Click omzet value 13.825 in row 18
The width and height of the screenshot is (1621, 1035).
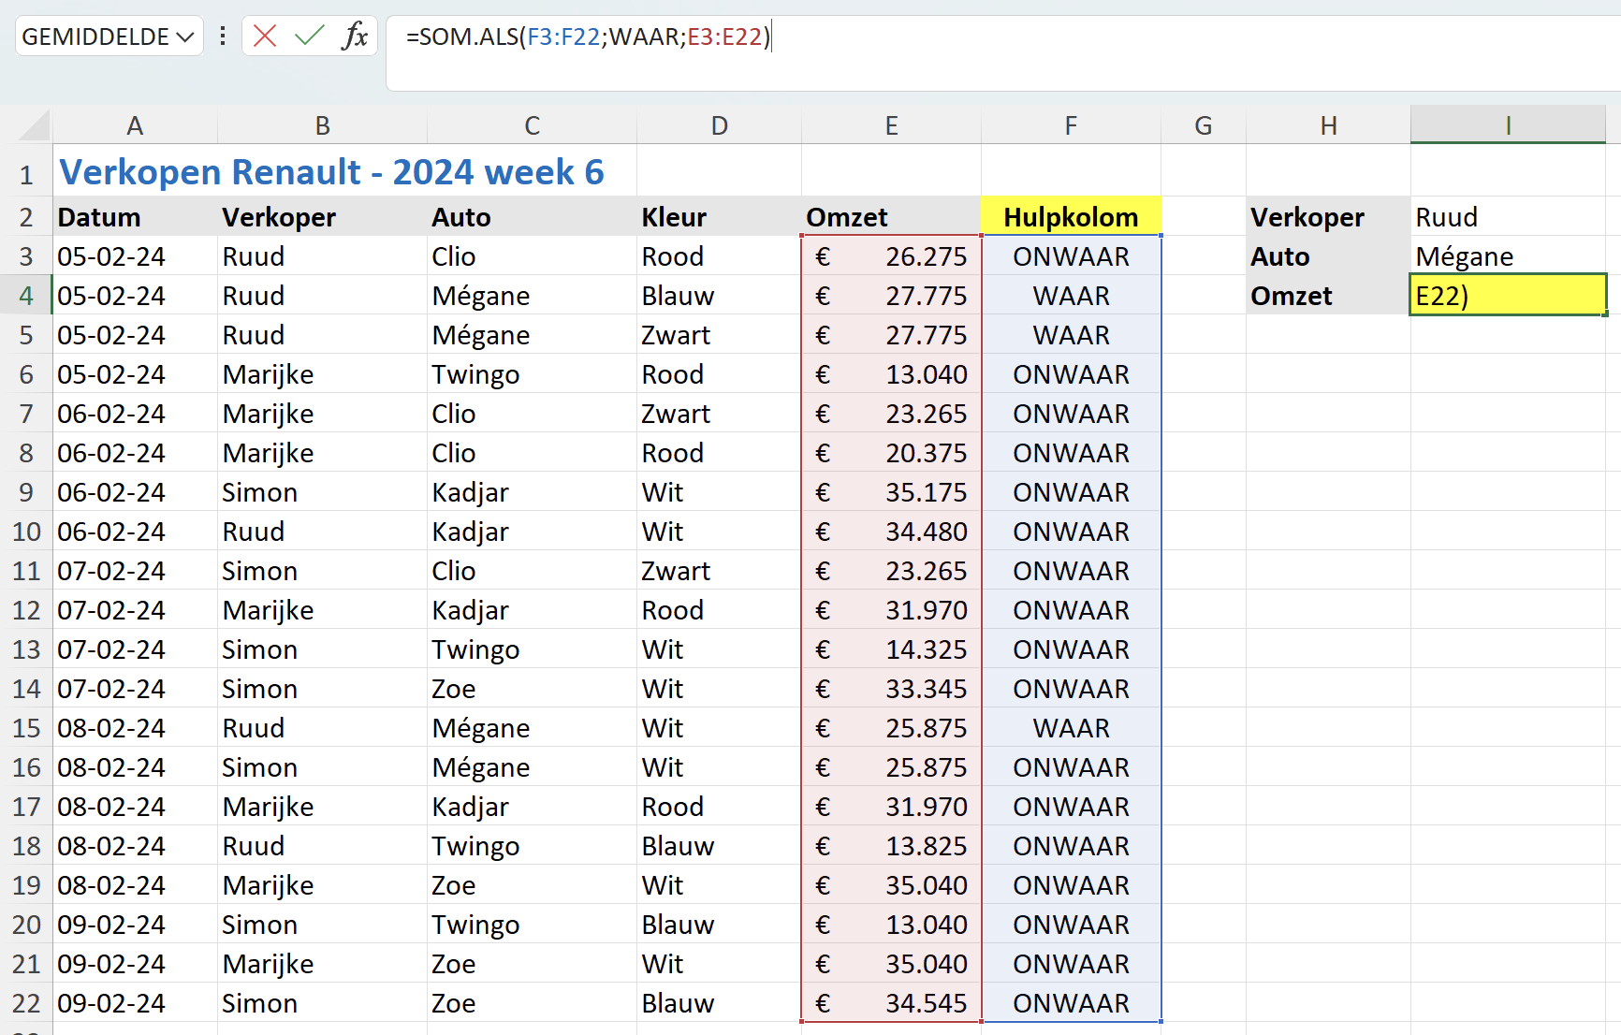pos(891,846)
